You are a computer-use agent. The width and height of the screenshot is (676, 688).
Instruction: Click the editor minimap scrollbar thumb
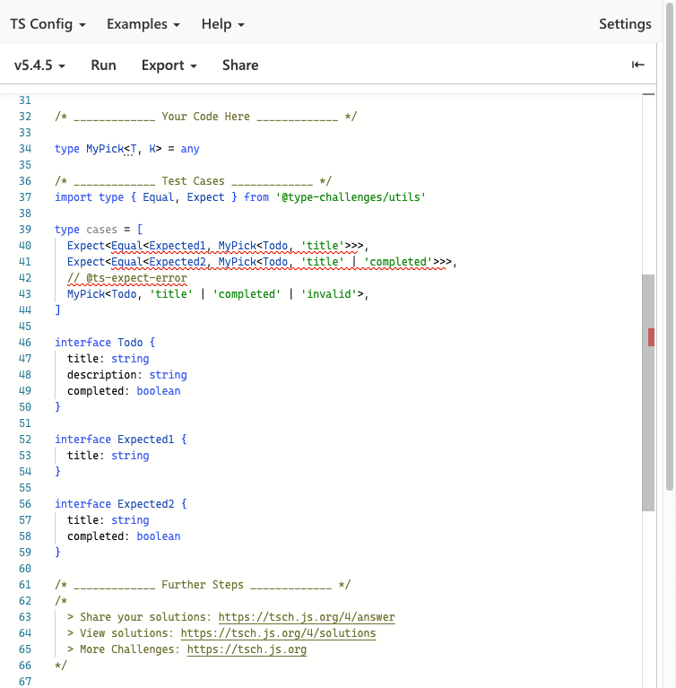coord(648,393)
